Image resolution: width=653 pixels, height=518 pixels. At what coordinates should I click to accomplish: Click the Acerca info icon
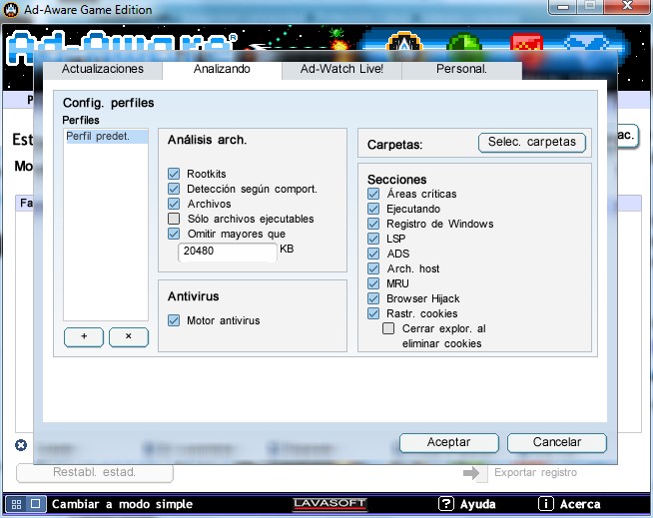point(545,504)
